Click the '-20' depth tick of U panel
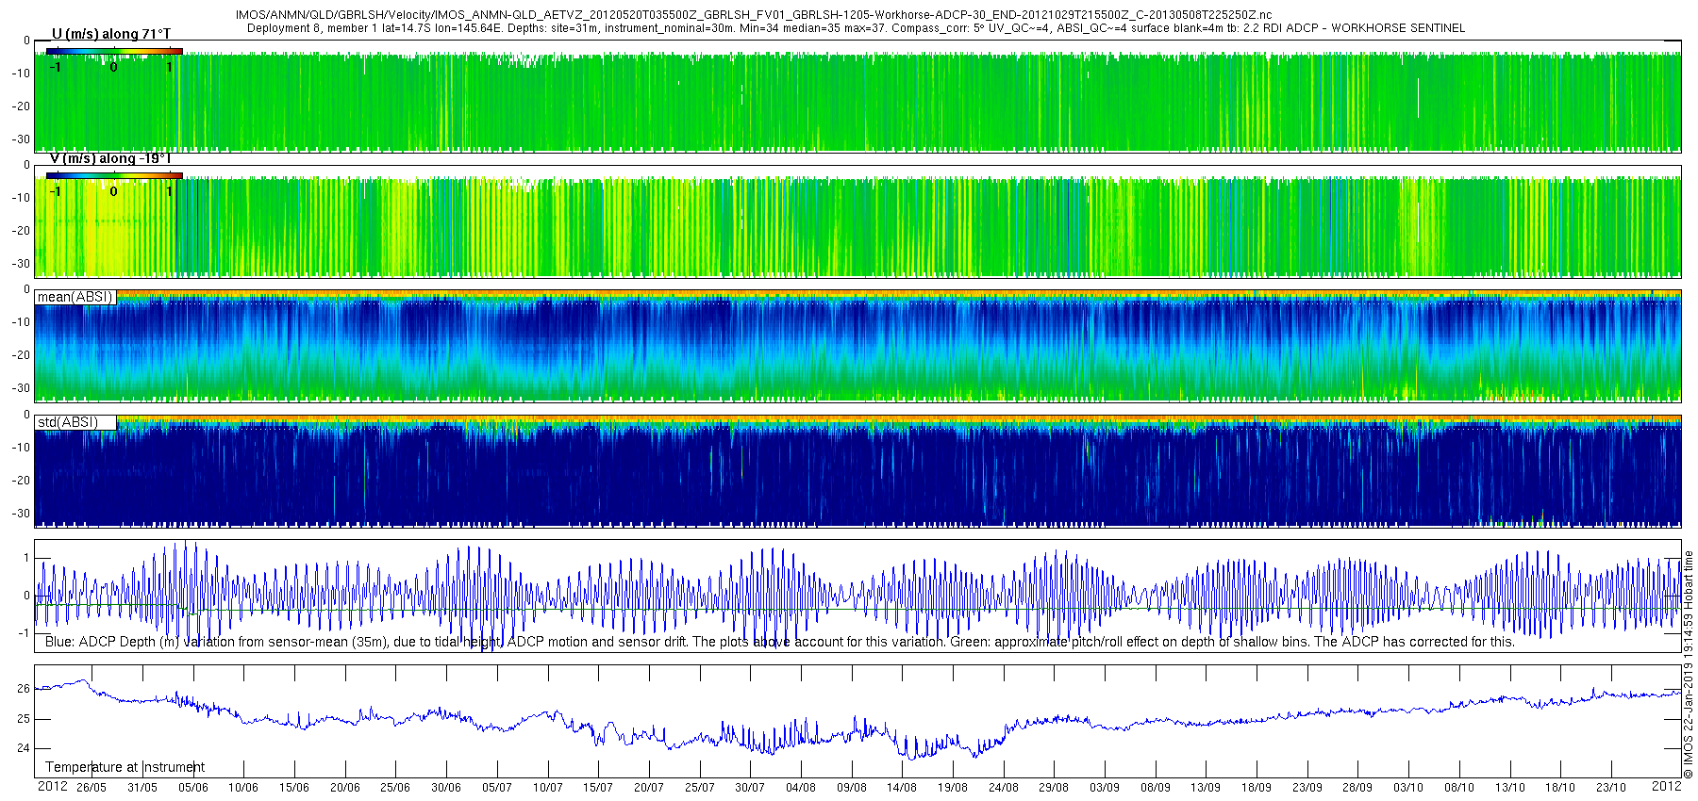The height and width of the screenshot is (801, 1698). (21, 106)
